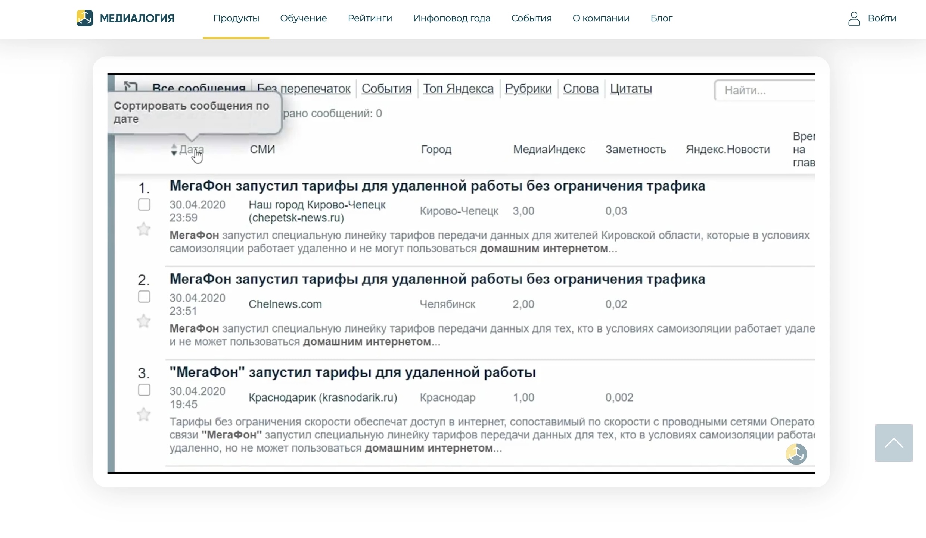This screenshot has width=926, height=538.
Task: Open the Топ Яндекса tab
Action: 458,89
